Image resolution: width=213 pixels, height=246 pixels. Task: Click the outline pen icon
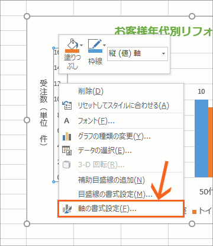95,44
